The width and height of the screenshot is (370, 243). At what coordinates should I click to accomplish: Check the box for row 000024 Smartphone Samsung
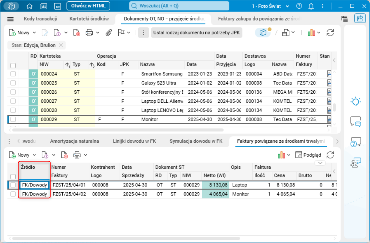[13, 74]
